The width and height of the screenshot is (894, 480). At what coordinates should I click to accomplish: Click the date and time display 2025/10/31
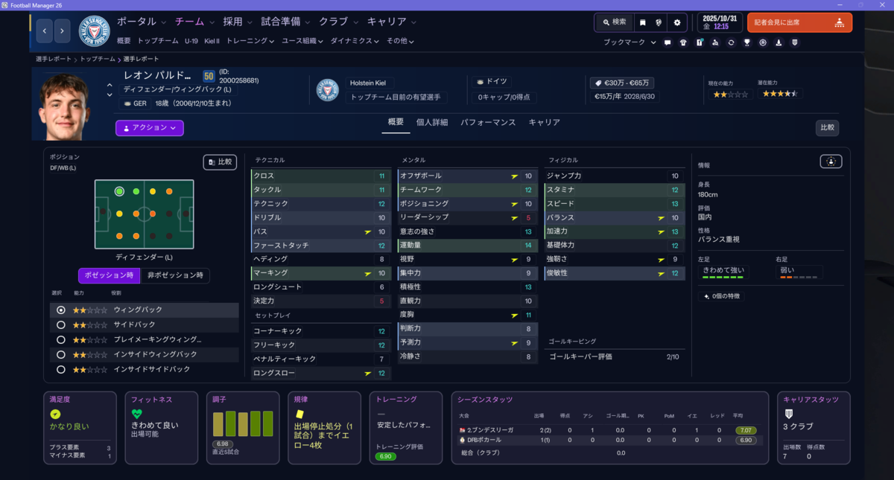(x=720, y=22)
